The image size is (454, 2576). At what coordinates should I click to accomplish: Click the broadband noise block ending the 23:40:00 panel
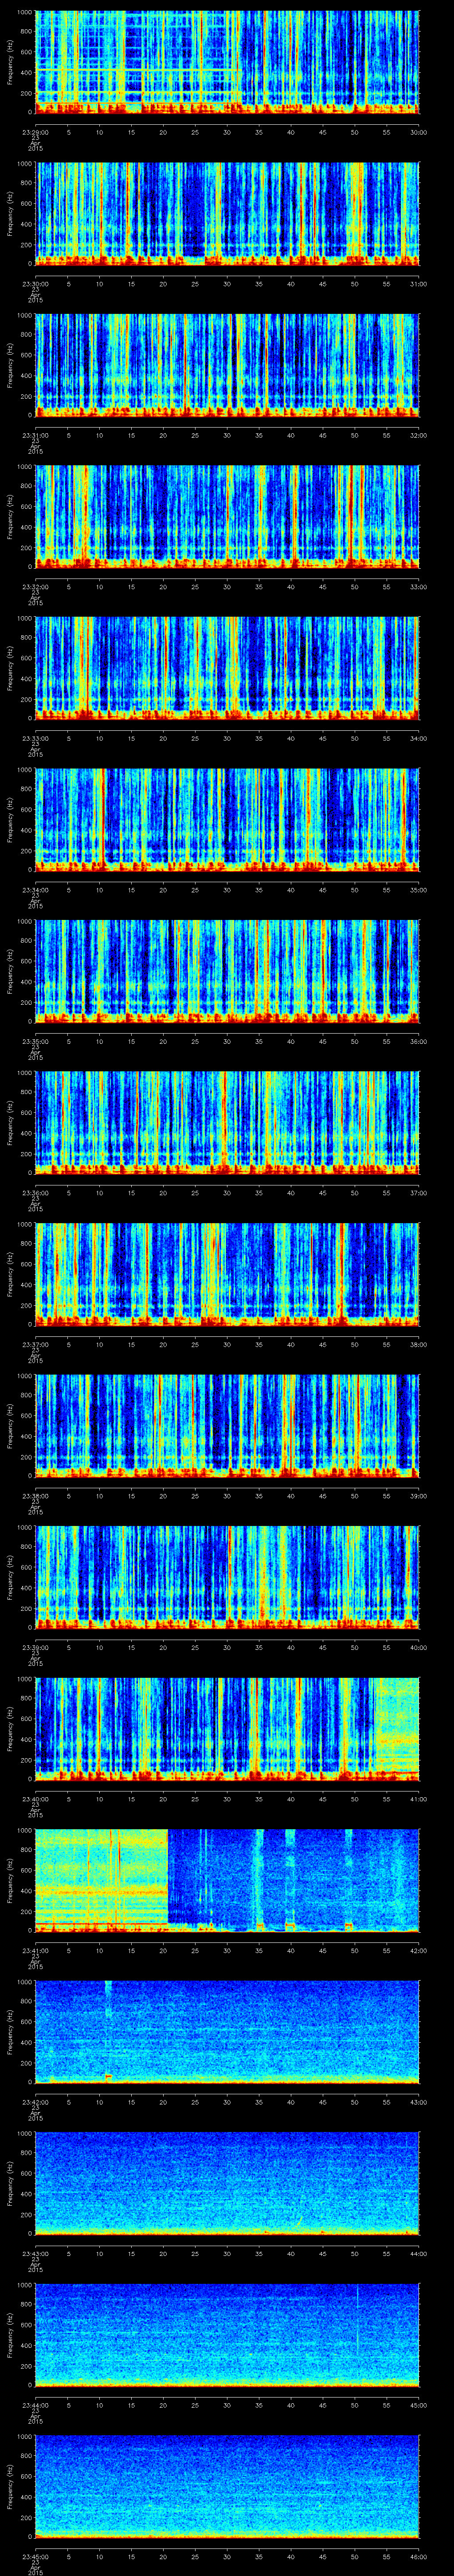(396, 1725)
